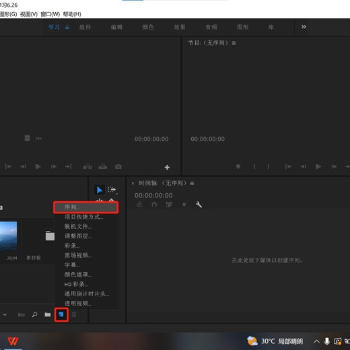Open the 窗口(W) menu
This screenshot has width=350, height=350.
50,14
